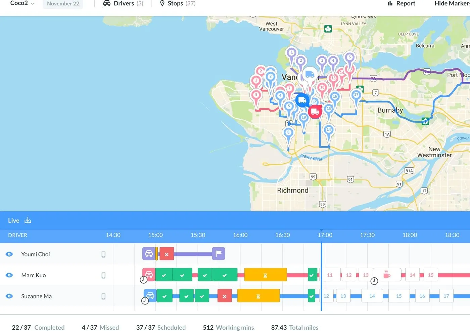This screenshot has height=331, width=470.
Task: Click Youmi Choi's red missed stop block
Action: pyautogui.click(x=167, y=254)
